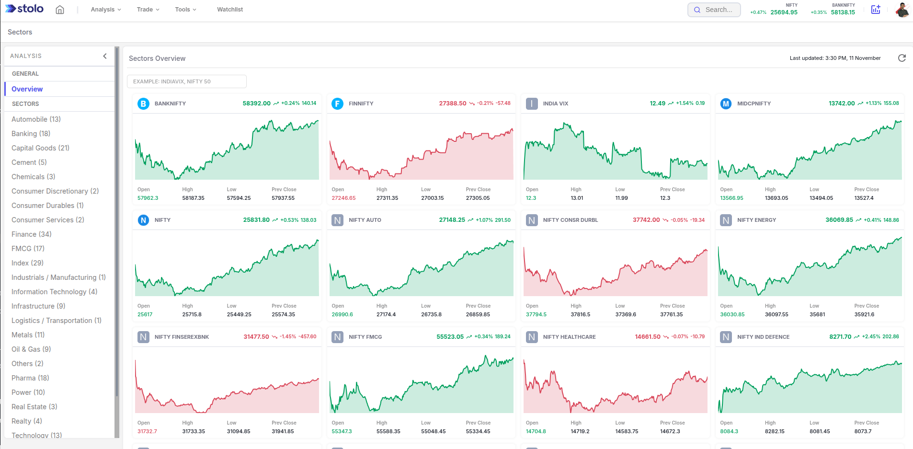Click the top Search box
Image resolution: width=913 pixels, height=449 pixels.
(714, 10)
